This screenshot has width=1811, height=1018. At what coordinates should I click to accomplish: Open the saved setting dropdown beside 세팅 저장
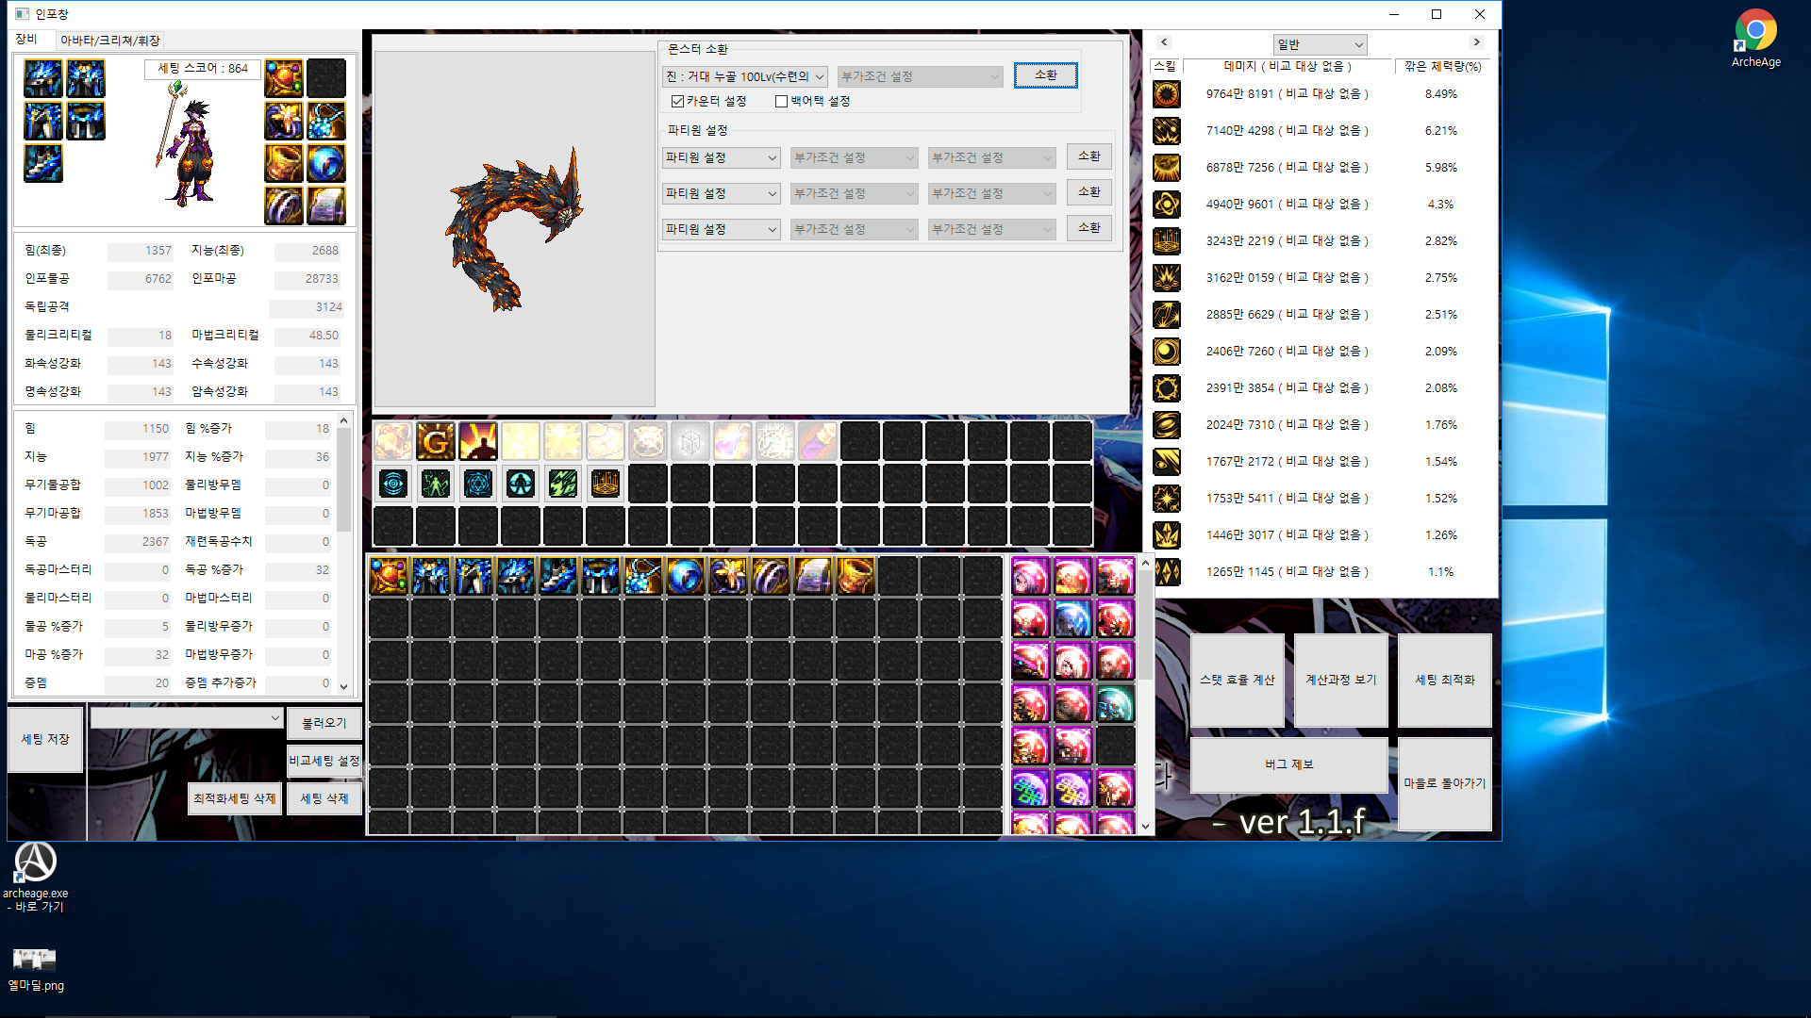click(x=187, y=718)
